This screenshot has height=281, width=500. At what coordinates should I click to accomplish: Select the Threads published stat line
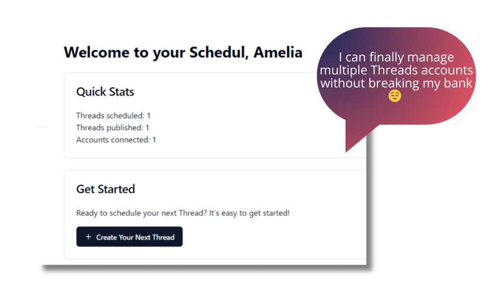[112, 128]
